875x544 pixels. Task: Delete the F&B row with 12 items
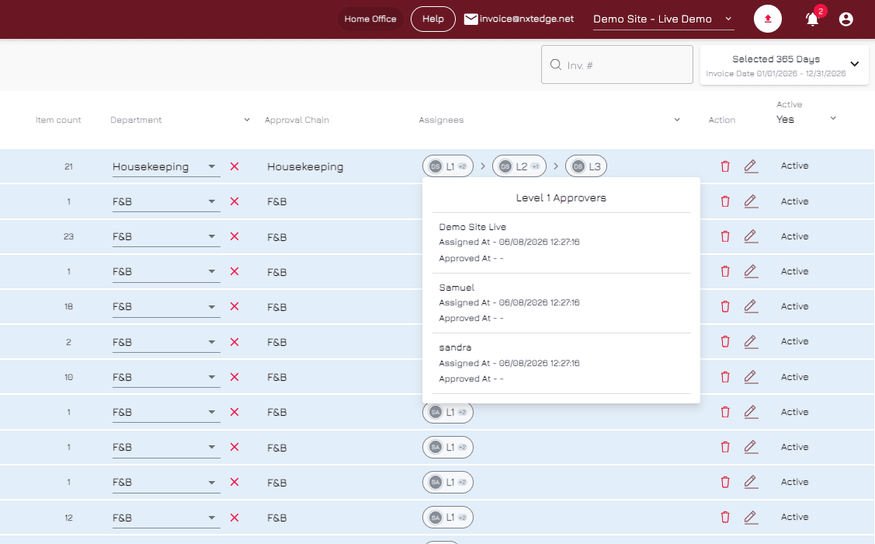point(725,518)
